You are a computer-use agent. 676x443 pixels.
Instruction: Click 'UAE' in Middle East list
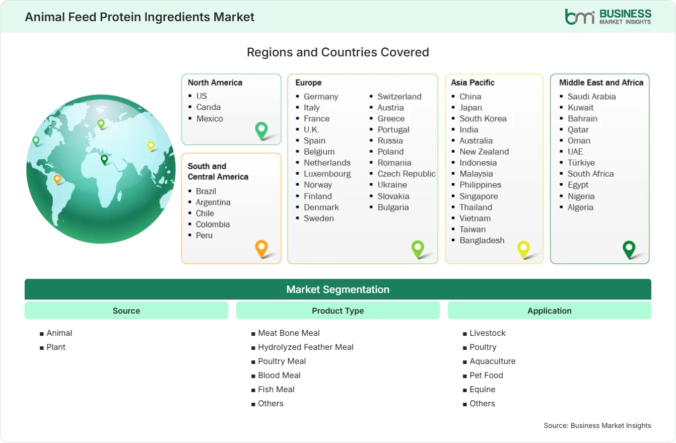coord(575,152)
